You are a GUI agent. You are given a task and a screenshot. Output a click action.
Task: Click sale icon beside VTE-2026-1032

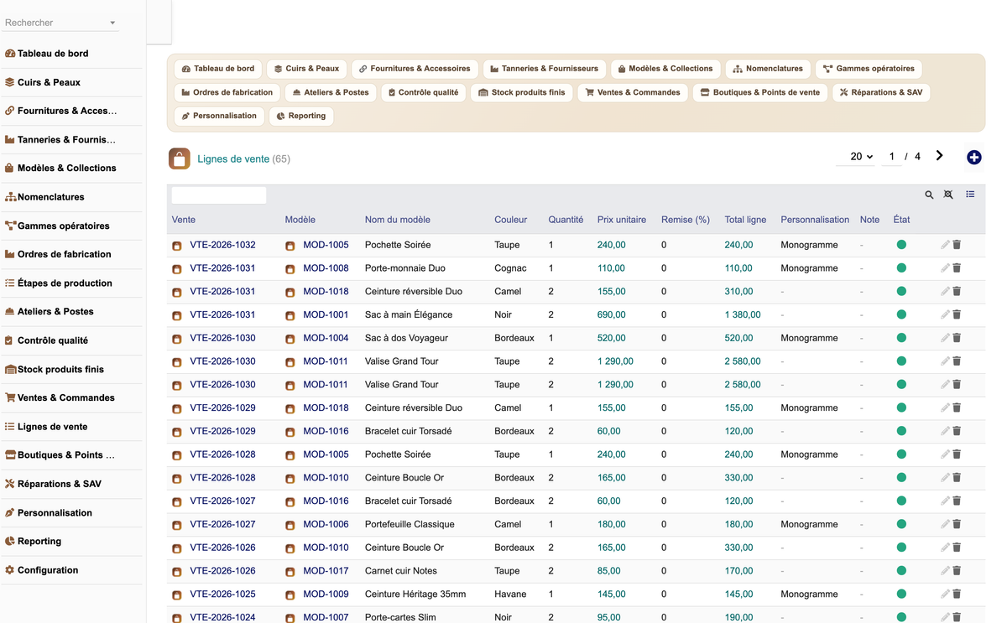177,246
